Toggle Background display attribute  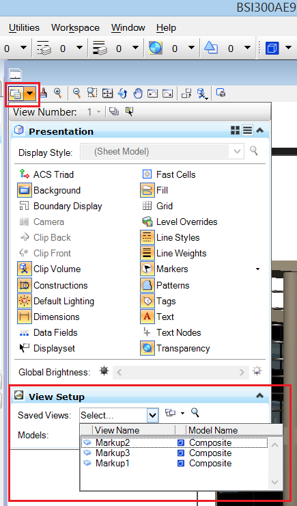point(49,190)
